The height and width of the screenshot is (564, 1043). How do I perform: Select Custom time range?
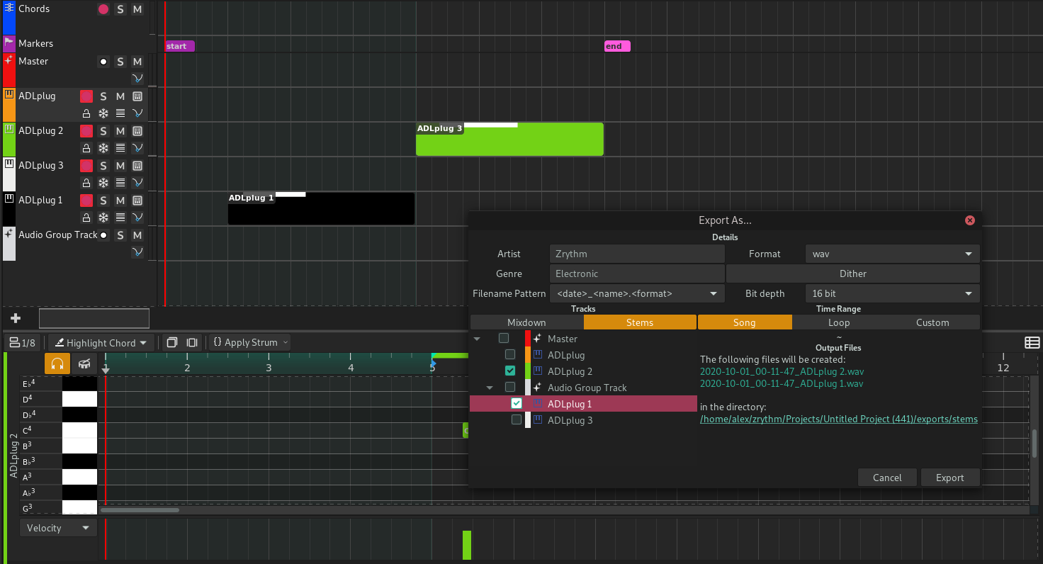(932, 322)
